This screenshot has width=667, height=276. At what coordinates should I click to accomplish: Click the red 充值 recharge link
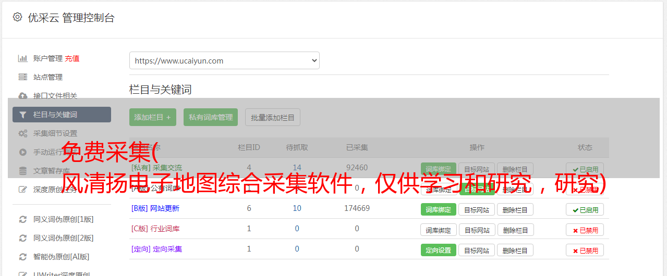pyautogui.click(x=72, y=58)
